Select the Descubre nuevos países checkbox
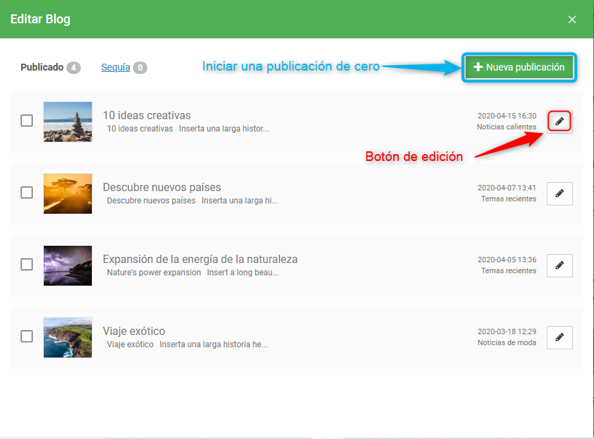 point(27,192)
